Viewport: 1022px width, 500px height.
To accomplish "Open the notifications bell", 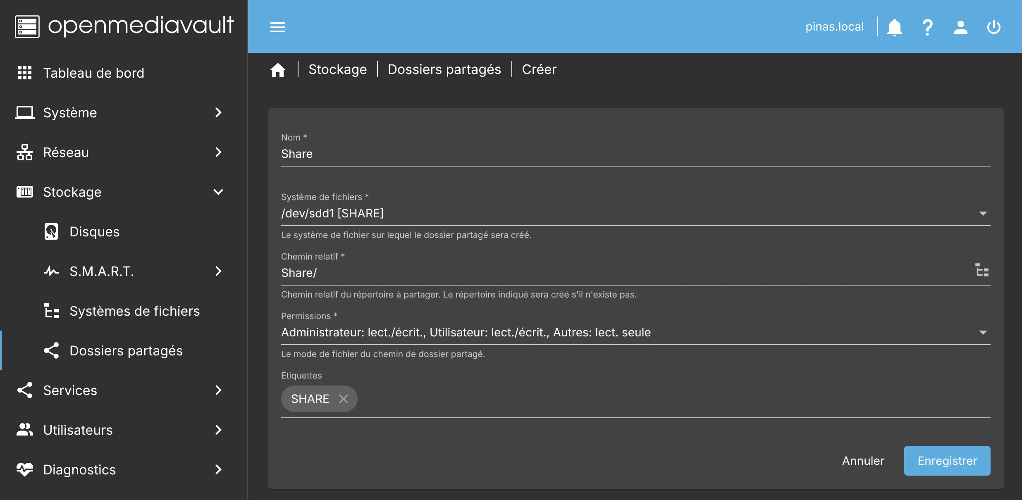I will pyautogui.click(x=894, y=27).
